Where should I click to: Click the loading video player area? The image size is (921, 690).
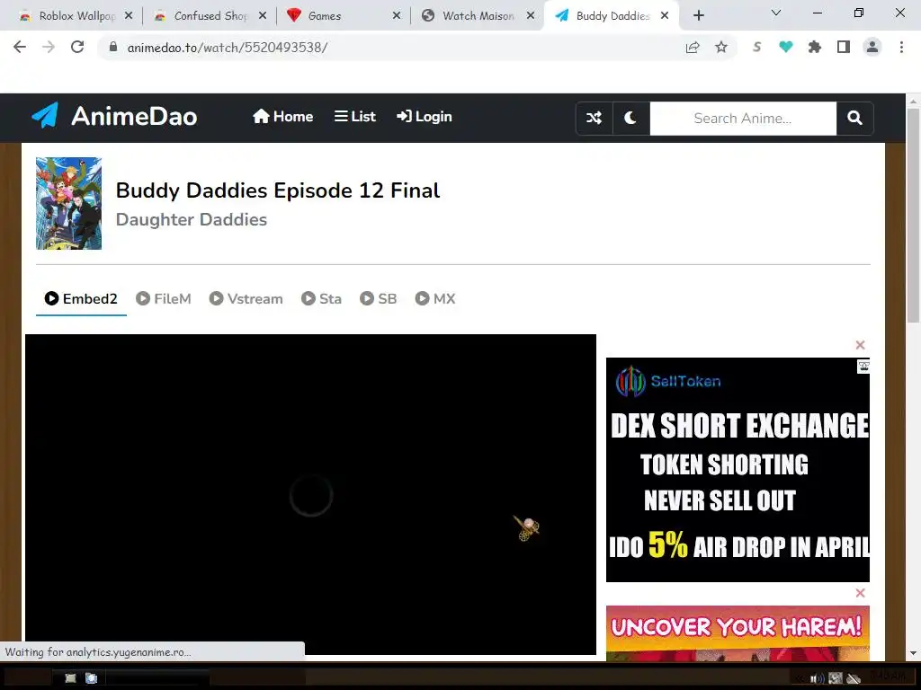310,494
